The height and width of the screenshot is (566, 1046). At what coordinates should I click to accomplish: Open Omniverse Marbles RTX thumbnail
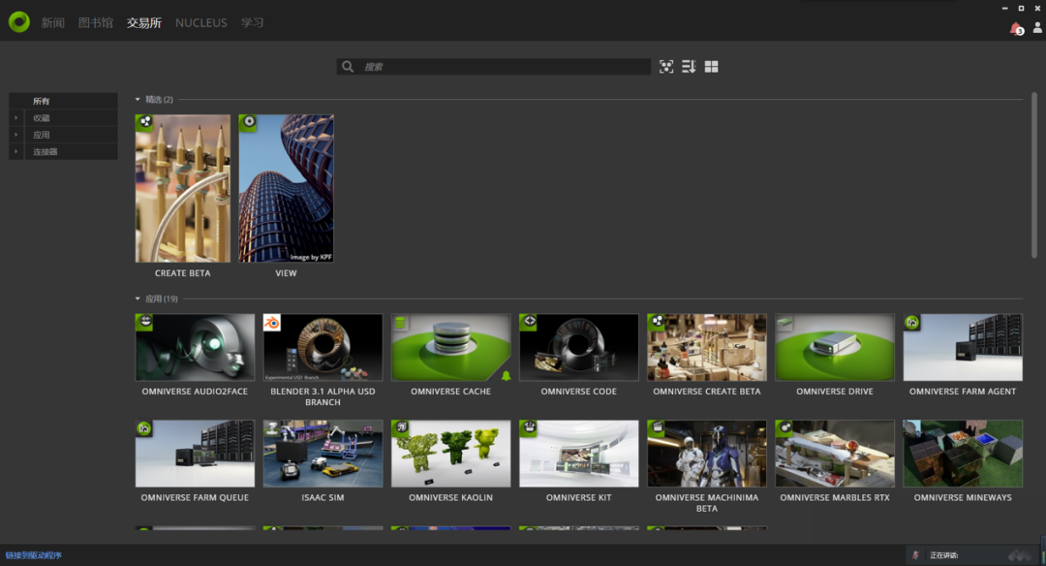coord(835,454)
